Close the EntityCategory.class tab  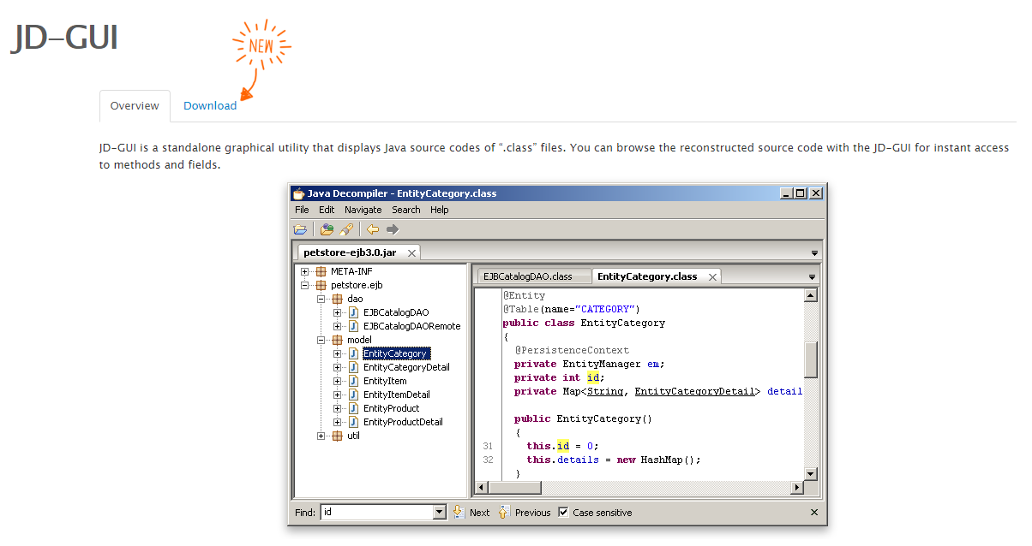coord(712,277)
